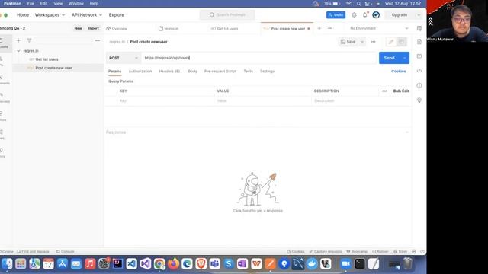Open Zoom app in dock
488x274 pixels.
(345, 264)
